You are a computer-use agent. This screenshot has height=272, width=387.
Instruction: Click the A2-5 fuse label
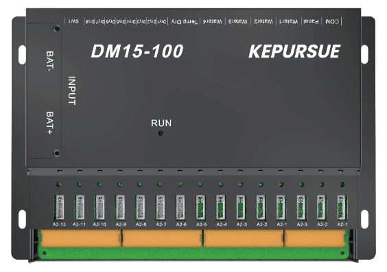(202, 225)
